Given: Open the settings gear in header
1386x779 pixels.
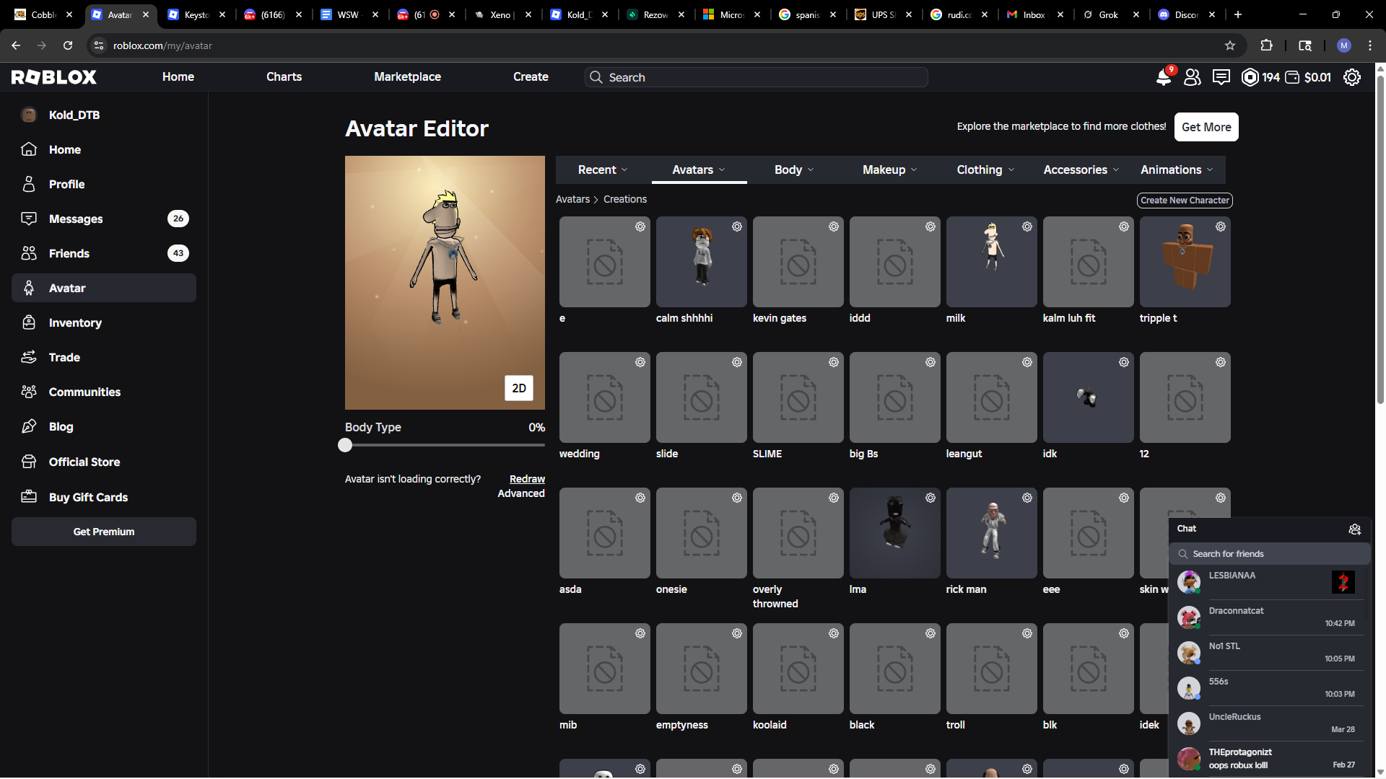Looking at the screenshot, I should [1352, 77].
